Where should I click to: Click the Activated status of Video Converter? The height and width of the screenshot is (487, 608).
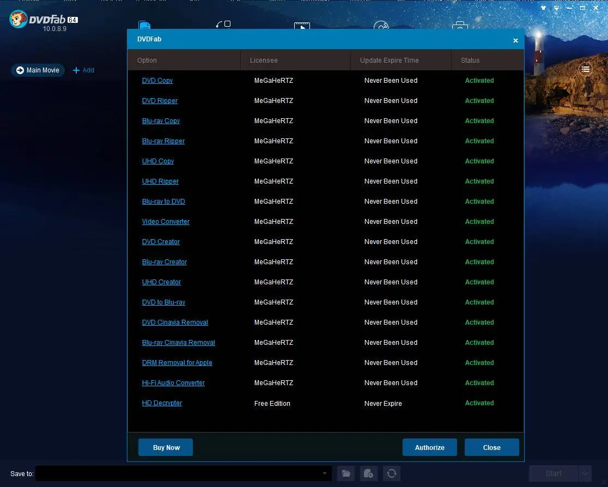(479, 222)
